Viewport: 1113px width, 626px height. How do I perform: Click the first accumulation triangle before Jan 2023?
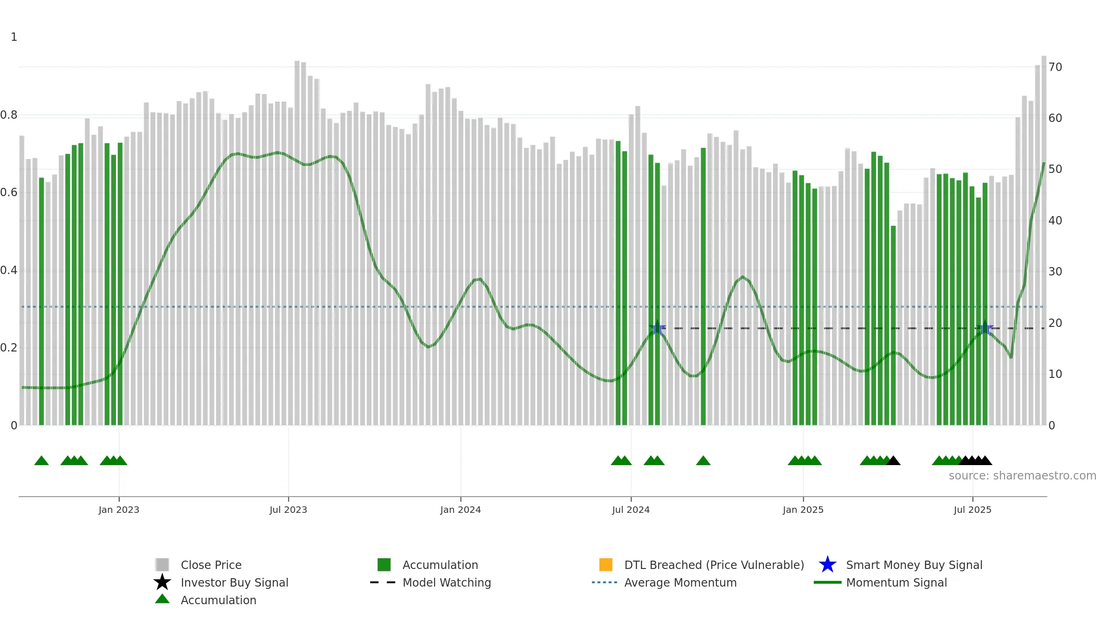point(41,460)
